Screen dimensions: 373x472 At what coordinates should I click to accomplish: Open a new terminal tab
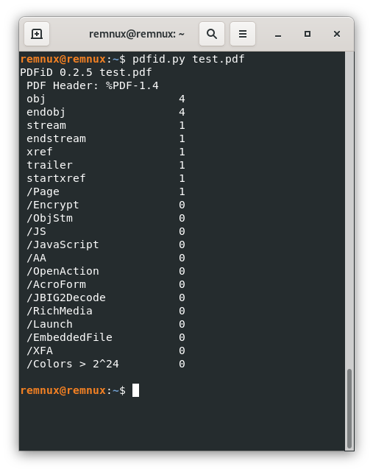coord(37,34)
